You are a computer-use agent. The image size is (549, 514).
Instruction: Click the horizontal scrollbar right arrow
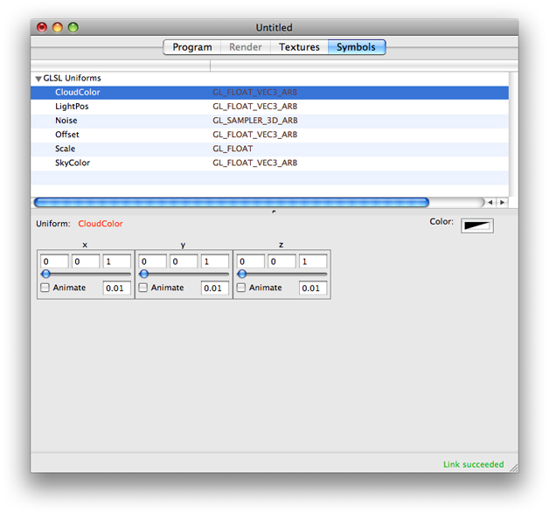[x=502, y=202]
